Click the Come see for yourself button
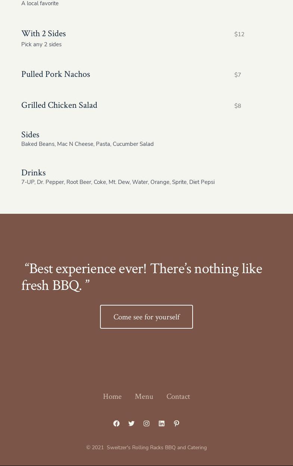 click(146, 317)
